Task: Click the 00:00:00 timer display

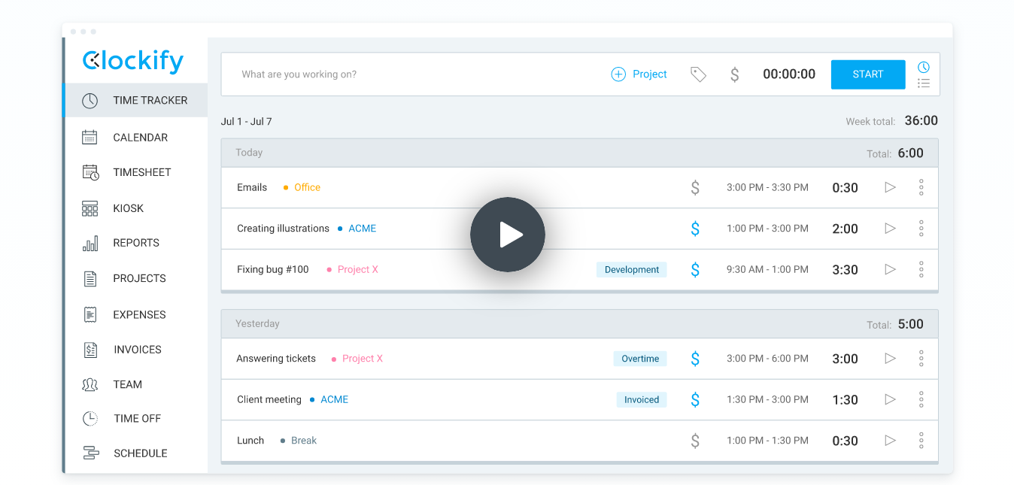Action: (789, 74)
